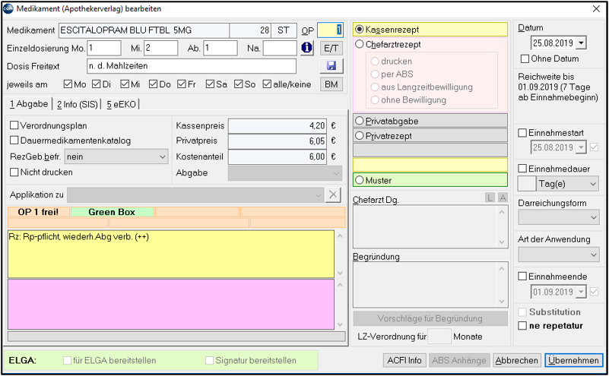Click the small A button near Chefarzt Dg.
This screenshot has height=376, width=609.
503,198
